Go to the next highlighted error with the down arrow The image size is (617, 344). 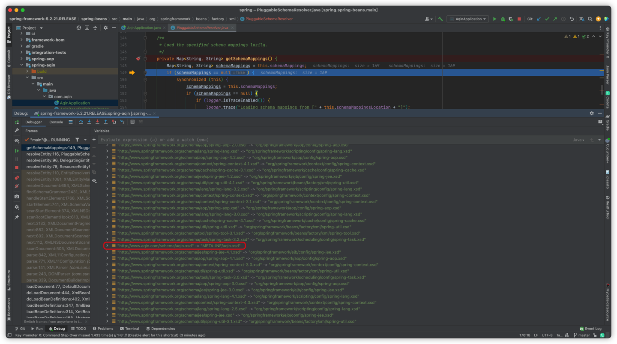[x=600, y=36]
